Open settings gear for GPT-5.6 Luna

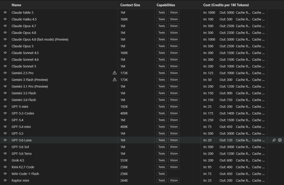click(280, 140)
